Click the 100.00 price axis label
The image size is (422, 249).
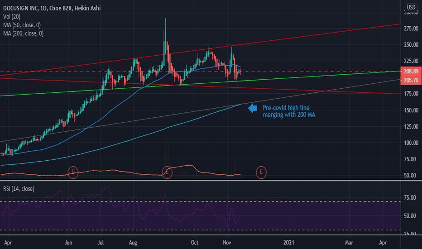click(x=411, y=143)
